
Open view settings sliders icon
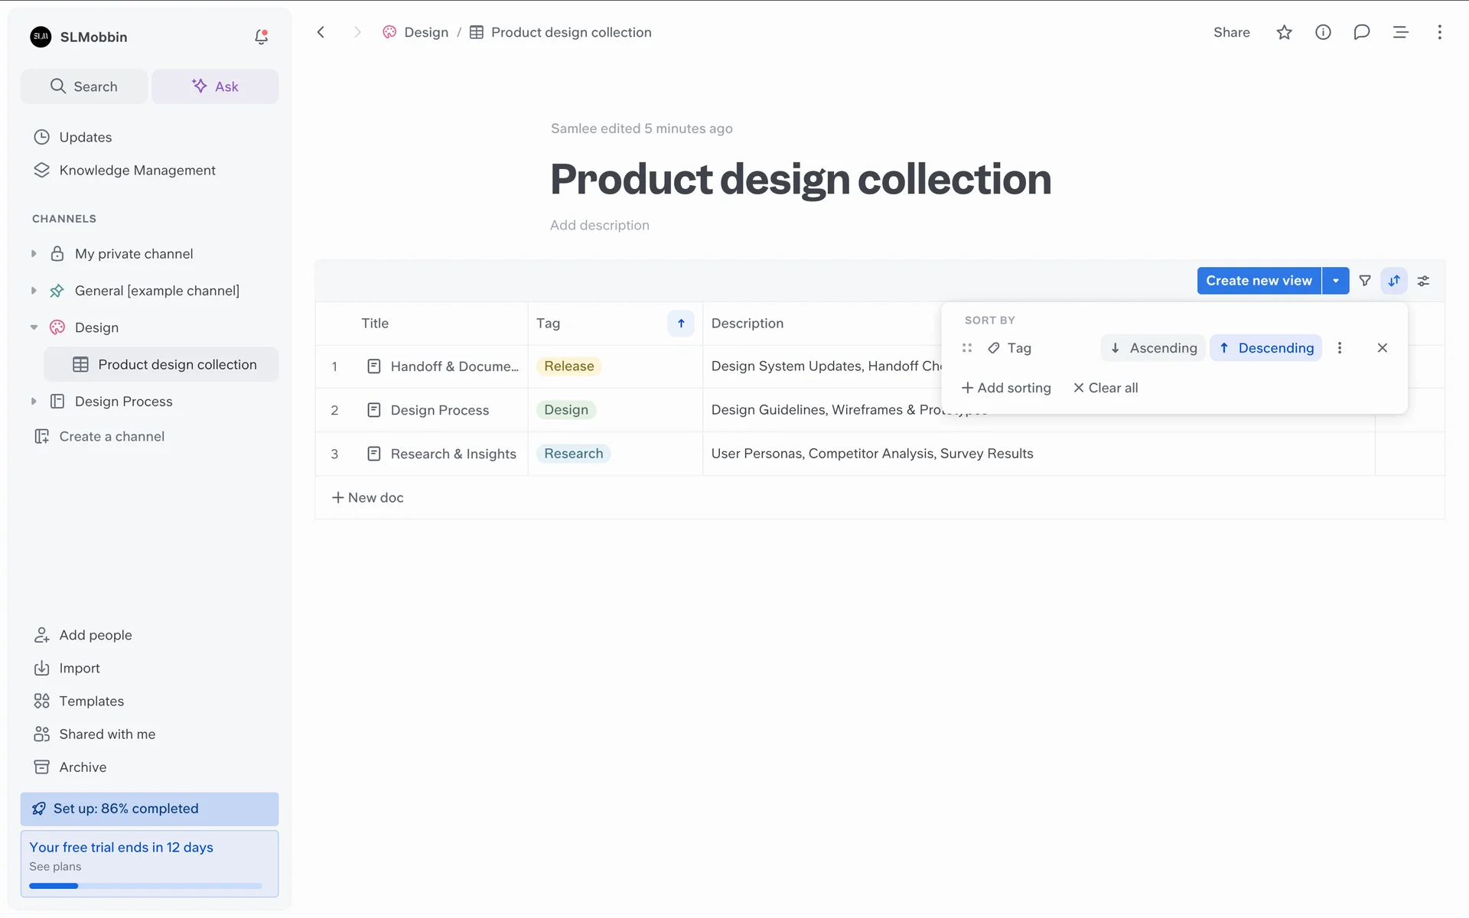click(1423, 281)
